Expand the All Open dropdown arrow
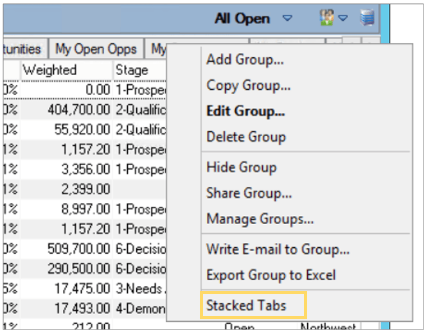The height and width of the screenshot is (334, 428). click(x=287, y=18)
